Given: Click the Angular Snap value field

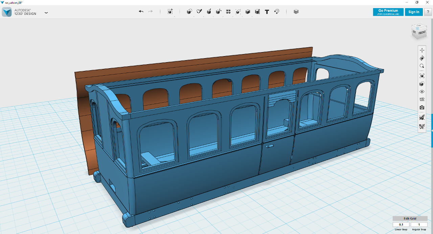Looking at the screenshot, I should tap(419, 225).
